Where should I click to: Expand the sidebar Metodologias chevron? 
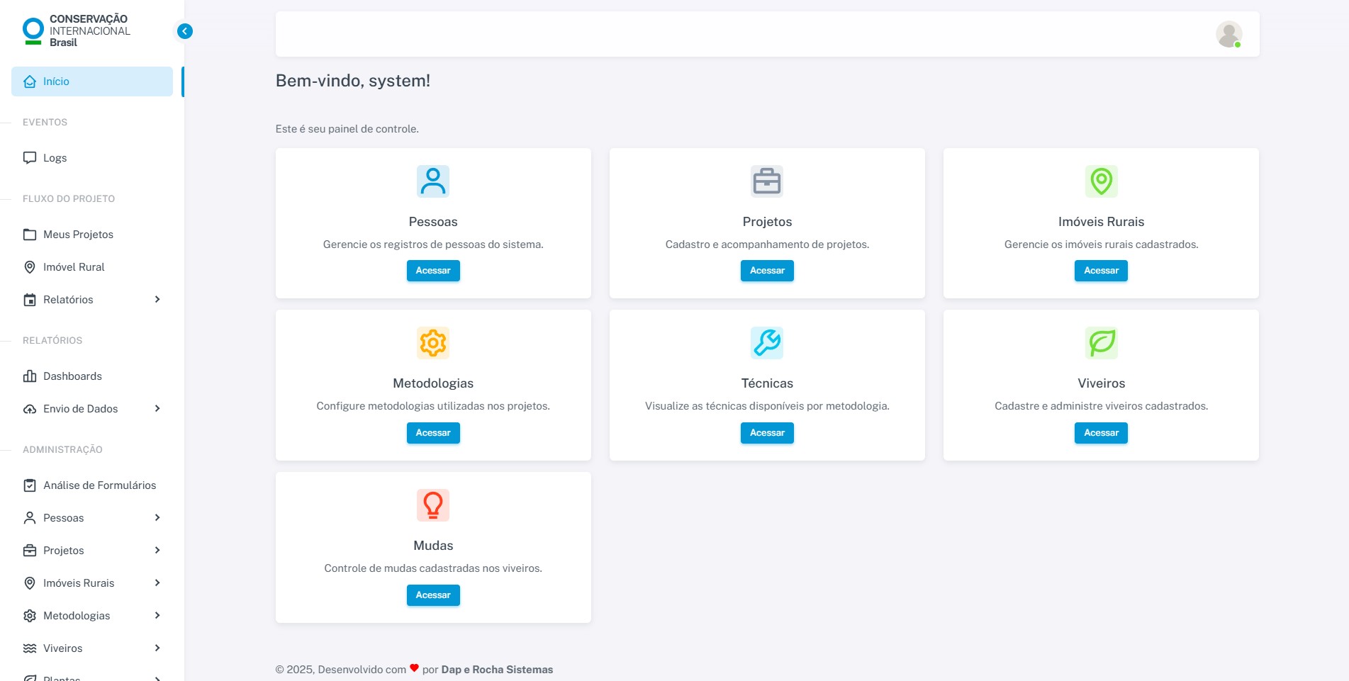coord(157,616)
